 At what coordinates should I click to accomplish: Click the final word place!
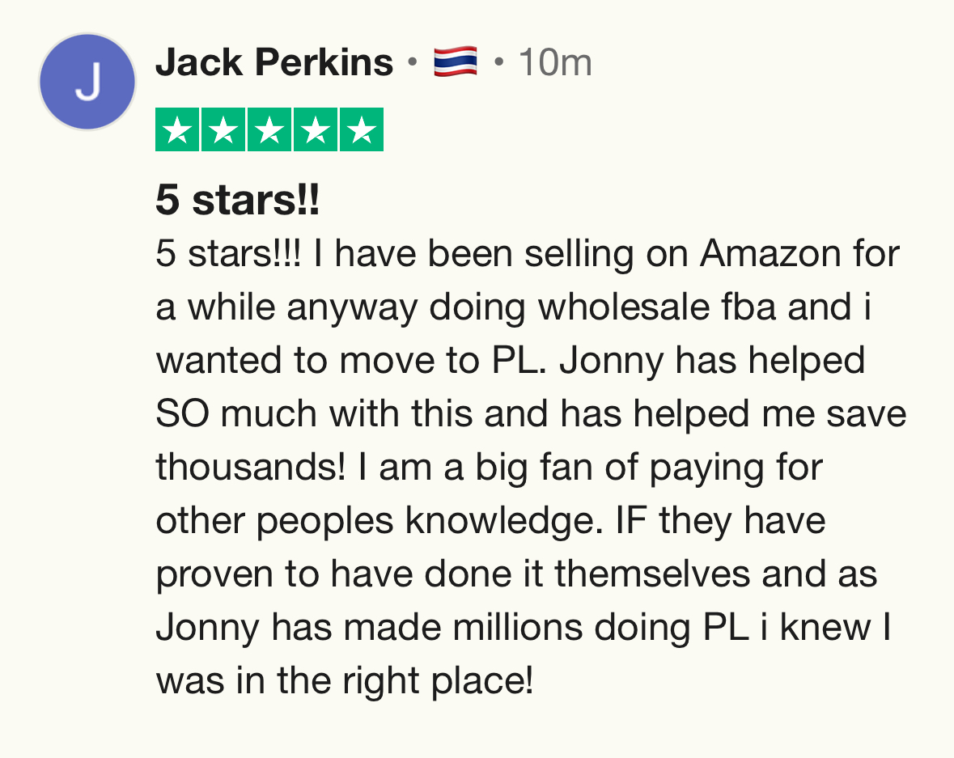482,680
